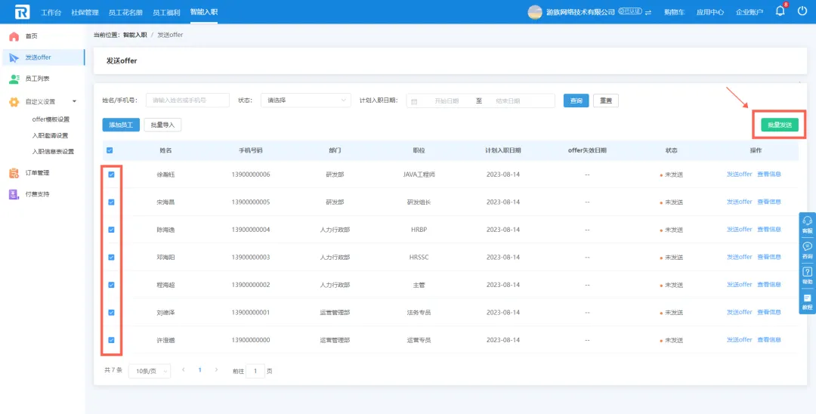Viewport: 816px width, 414px height.
Task: Go to previous page arrow
Action: (x=183, y=370)
